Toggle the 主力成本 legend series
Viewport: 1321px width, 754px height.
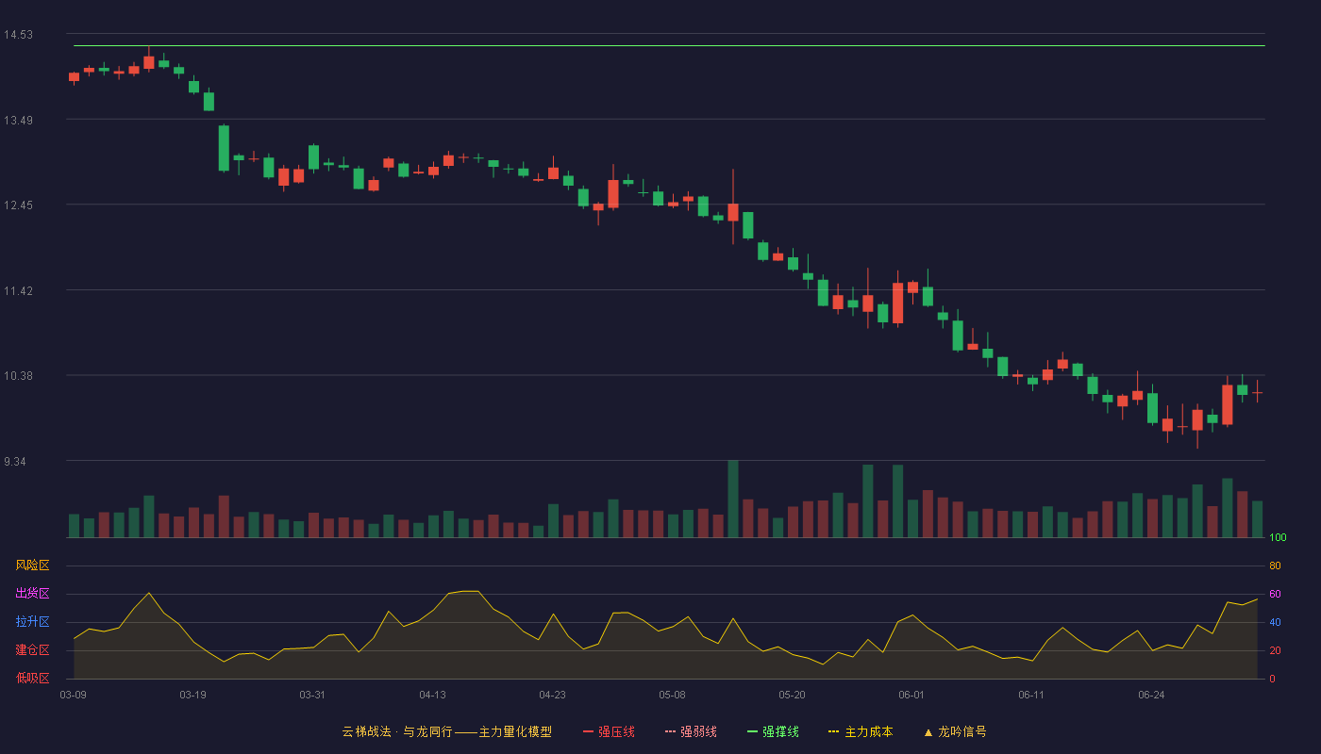point(861,731)
